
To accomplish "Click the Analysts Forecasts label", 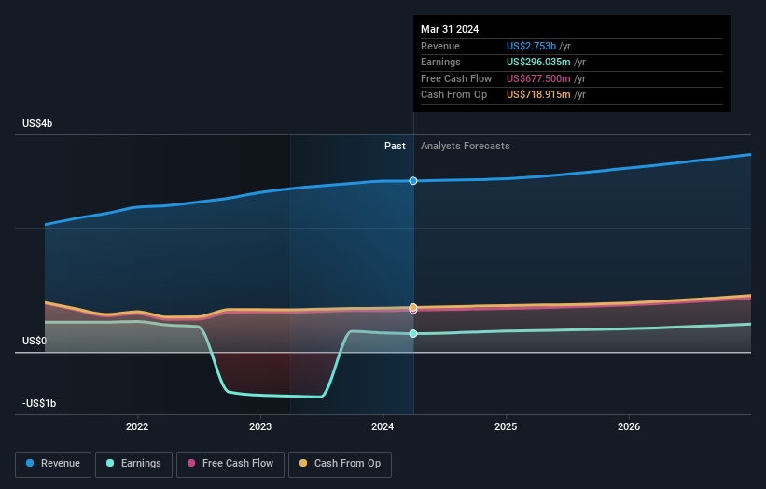I will click(x=465, y=147).
